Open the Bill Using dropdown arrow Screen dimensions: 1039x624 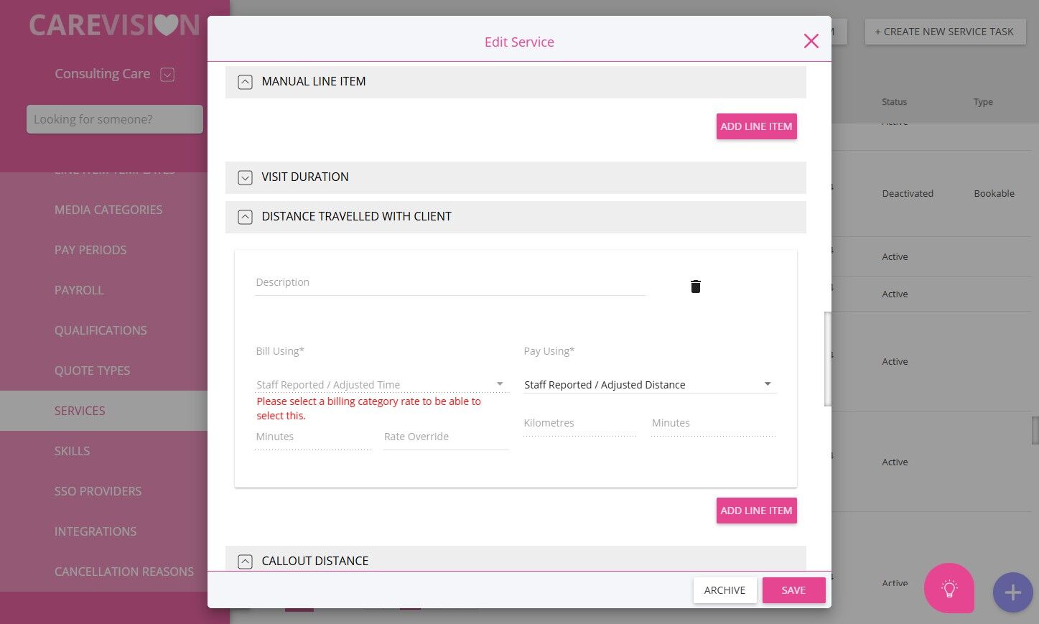[x=500, y=384]
